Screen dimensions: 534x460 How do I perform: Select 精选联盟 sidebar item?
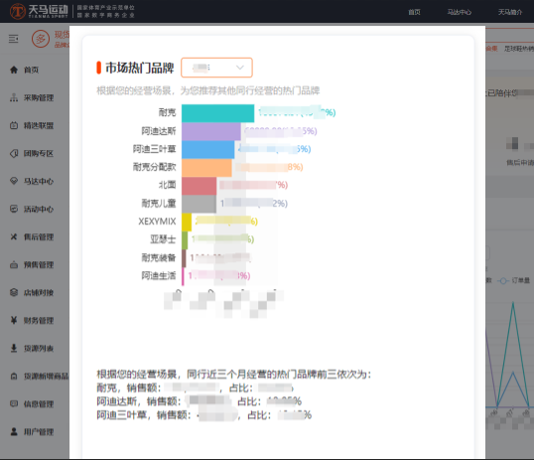coord(32,125)
